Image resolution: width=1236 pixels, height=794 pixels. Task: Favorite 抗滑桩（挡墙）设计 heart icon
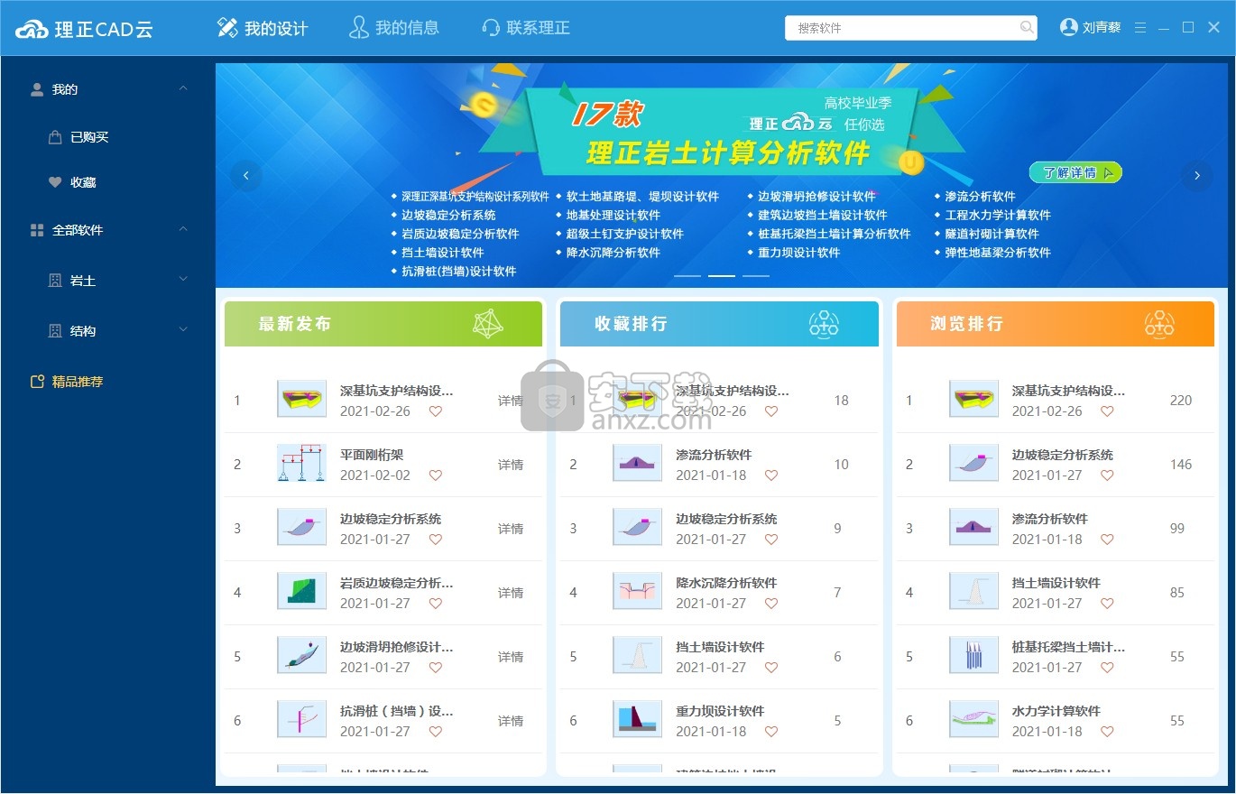coord(436,732)
